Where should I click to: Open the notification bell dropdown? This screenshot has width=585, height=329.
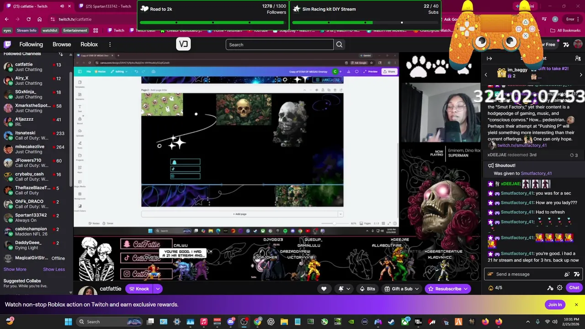tap(344, 289)
